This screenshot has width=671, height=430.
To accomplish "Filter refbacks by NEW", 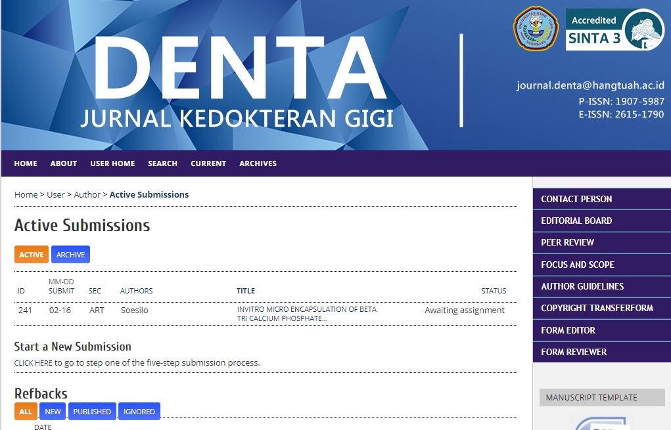I will tap(53, 412).
